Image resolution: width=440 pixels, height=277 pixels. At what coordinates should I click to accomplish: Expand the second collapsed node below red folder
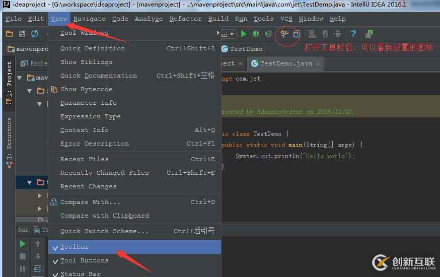[x=40, y=209]
